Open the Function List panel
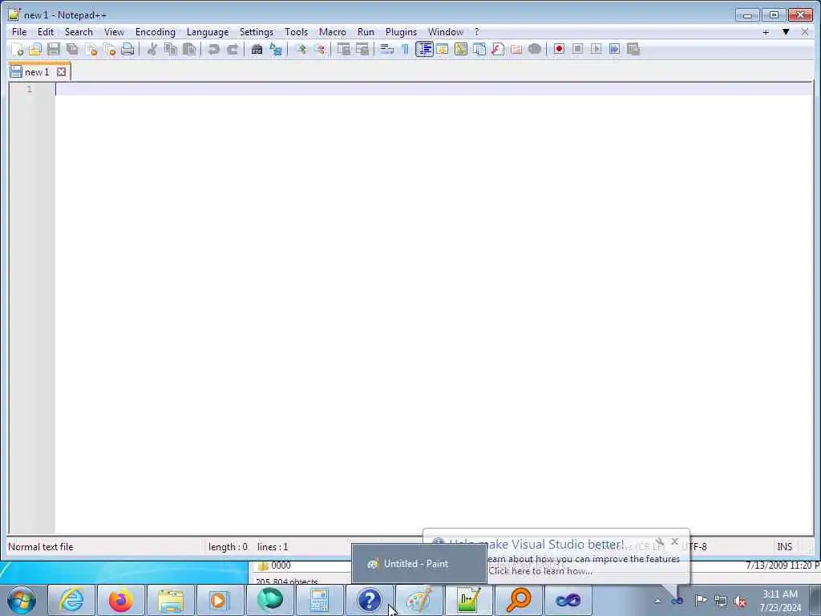Viewport: 821px width, 616px height. 498,49
